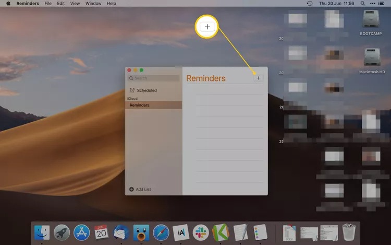
Task: Click the three-dots menu bar icon
Action: point(372,3)
